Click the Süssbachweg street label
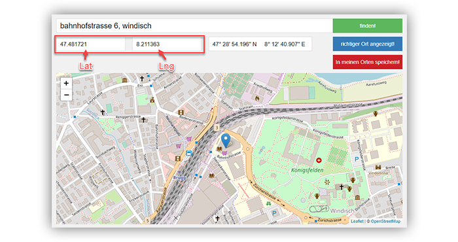Image resolution: width=458 pixels, height=242 pixels. tap(106, 152)
